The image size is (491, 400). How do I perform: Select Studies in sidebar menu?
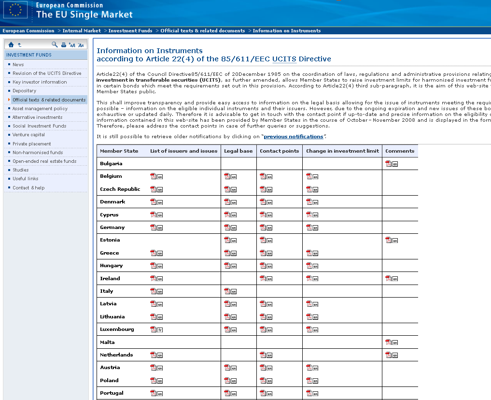click(21, 170)
